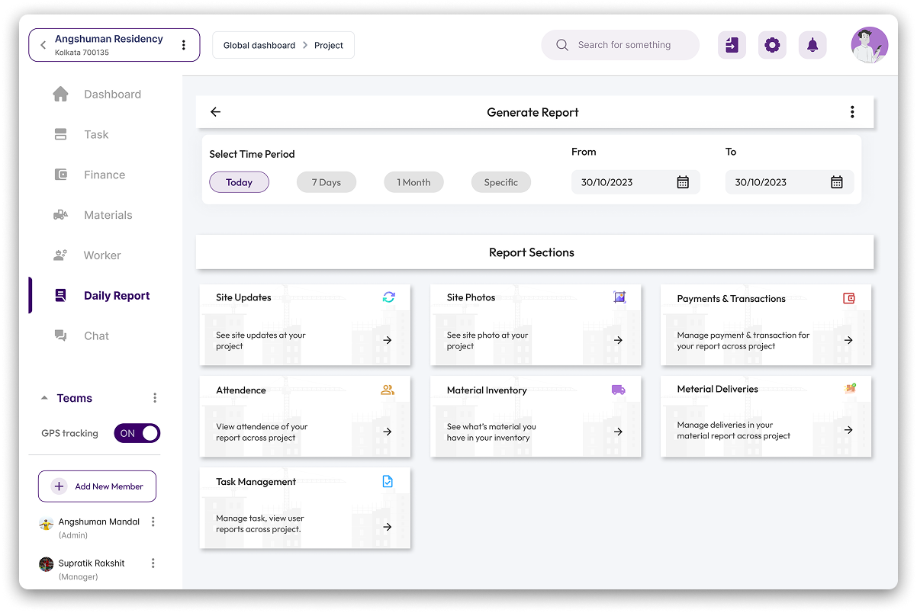Click the Add New Member button
This screenshot has height=613, width=917.
[97, 486]
